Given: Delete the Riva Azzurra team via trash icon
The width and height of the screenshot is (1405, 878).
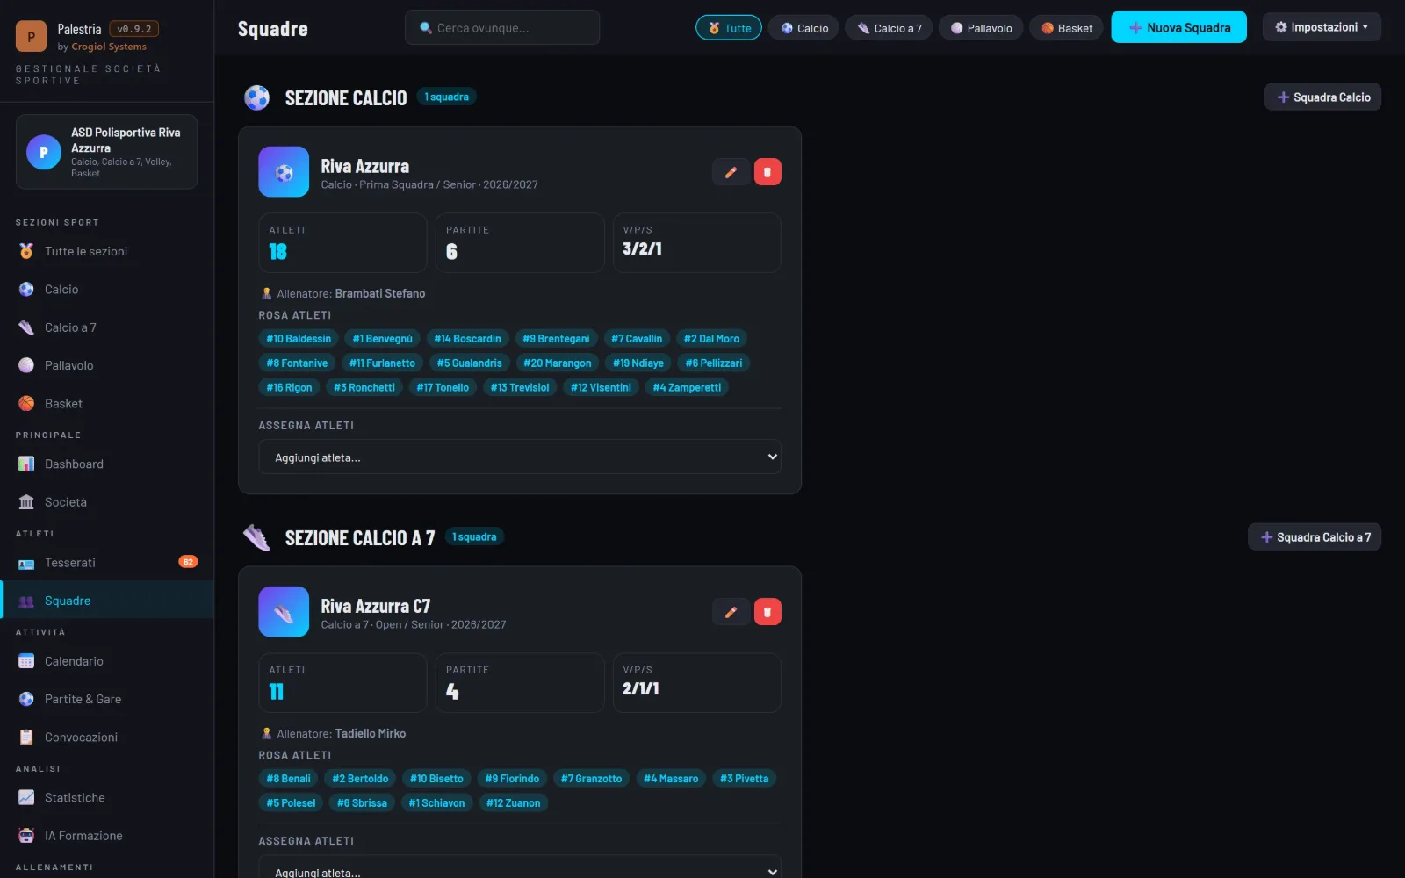Looking at the screenshot, I should click(x=767, y=172).
